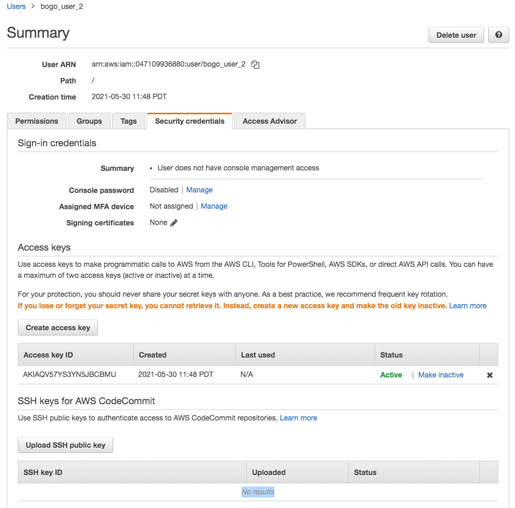Delete access key AKIAQV57YS3YN5JBCBMU with the X icon
The width and height of the screenshot is (515, 508).
(x=489, y=375)
